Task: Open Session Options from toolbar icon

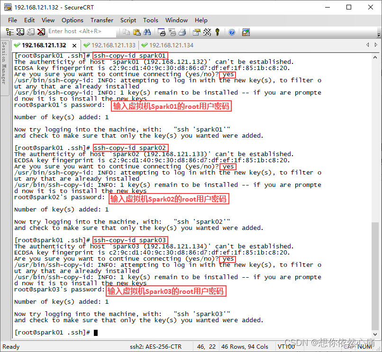Action: coord(196,32)
